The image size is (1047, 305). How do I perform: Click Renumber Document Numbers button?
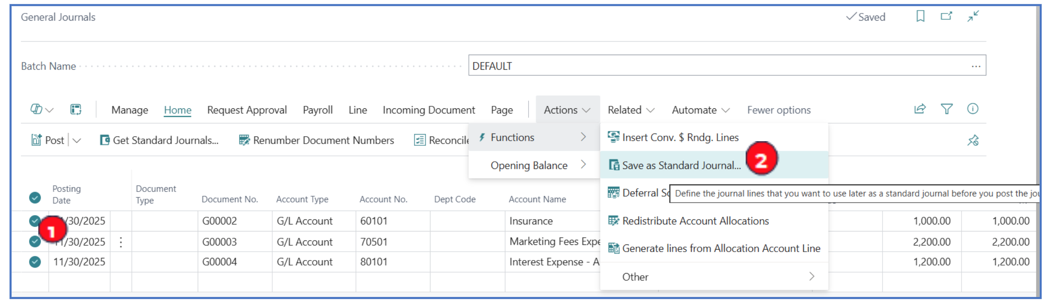point(316,140)
